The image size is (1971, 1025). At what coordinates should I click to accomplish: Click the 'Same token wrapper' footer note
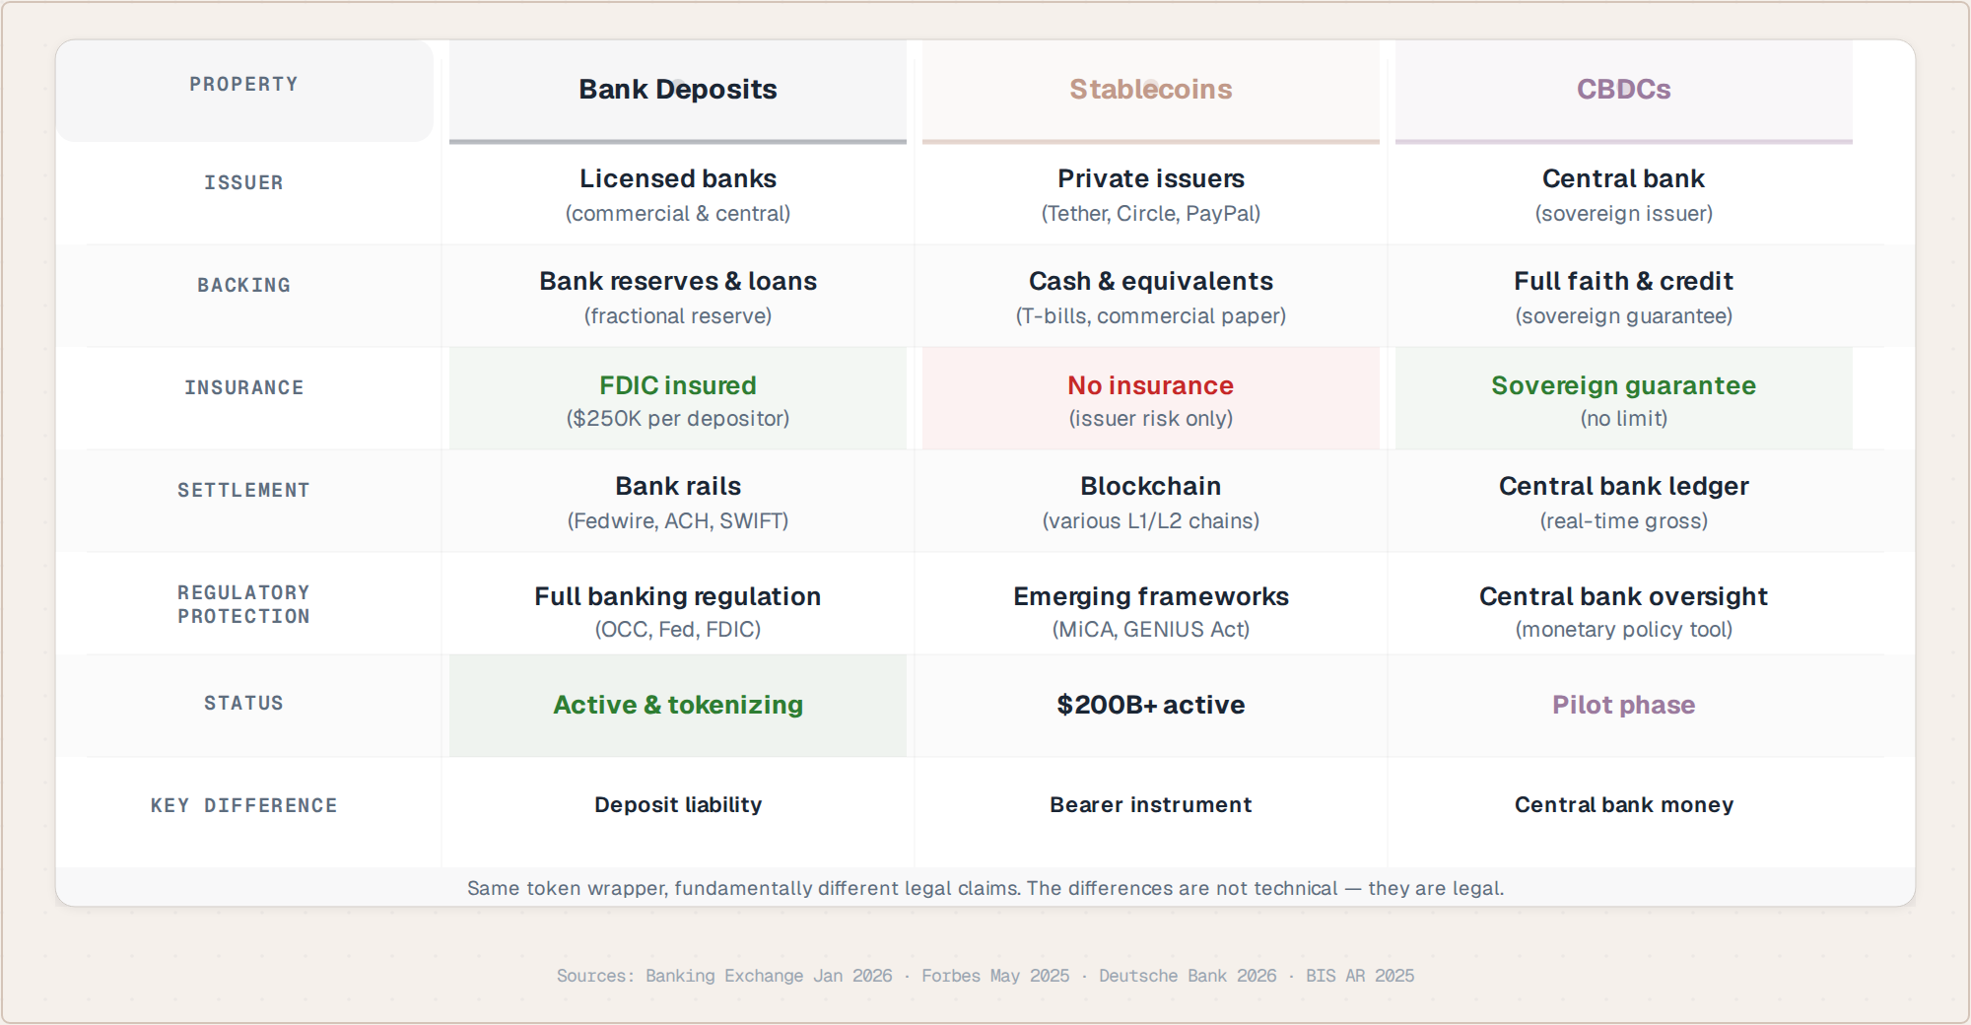pyautogui.click(x=985, y=888)
